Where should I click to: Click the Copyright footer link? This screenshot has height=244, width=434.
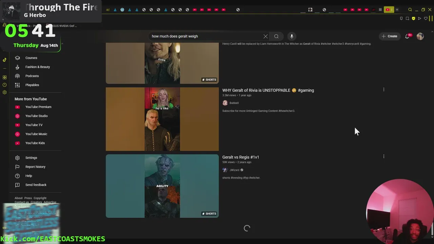click(x=40, y=198)
